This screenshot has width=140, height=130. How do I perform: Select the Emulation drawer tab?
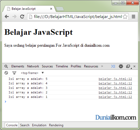click(x=39, y=125)
